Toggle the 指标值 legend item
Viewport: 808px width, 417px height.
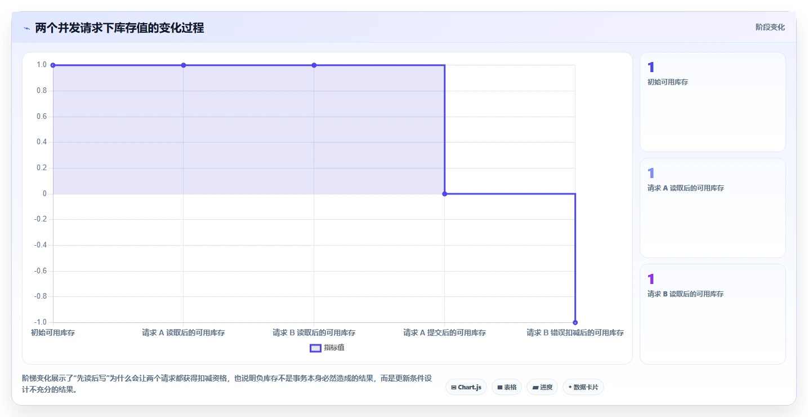click(327, 348)
